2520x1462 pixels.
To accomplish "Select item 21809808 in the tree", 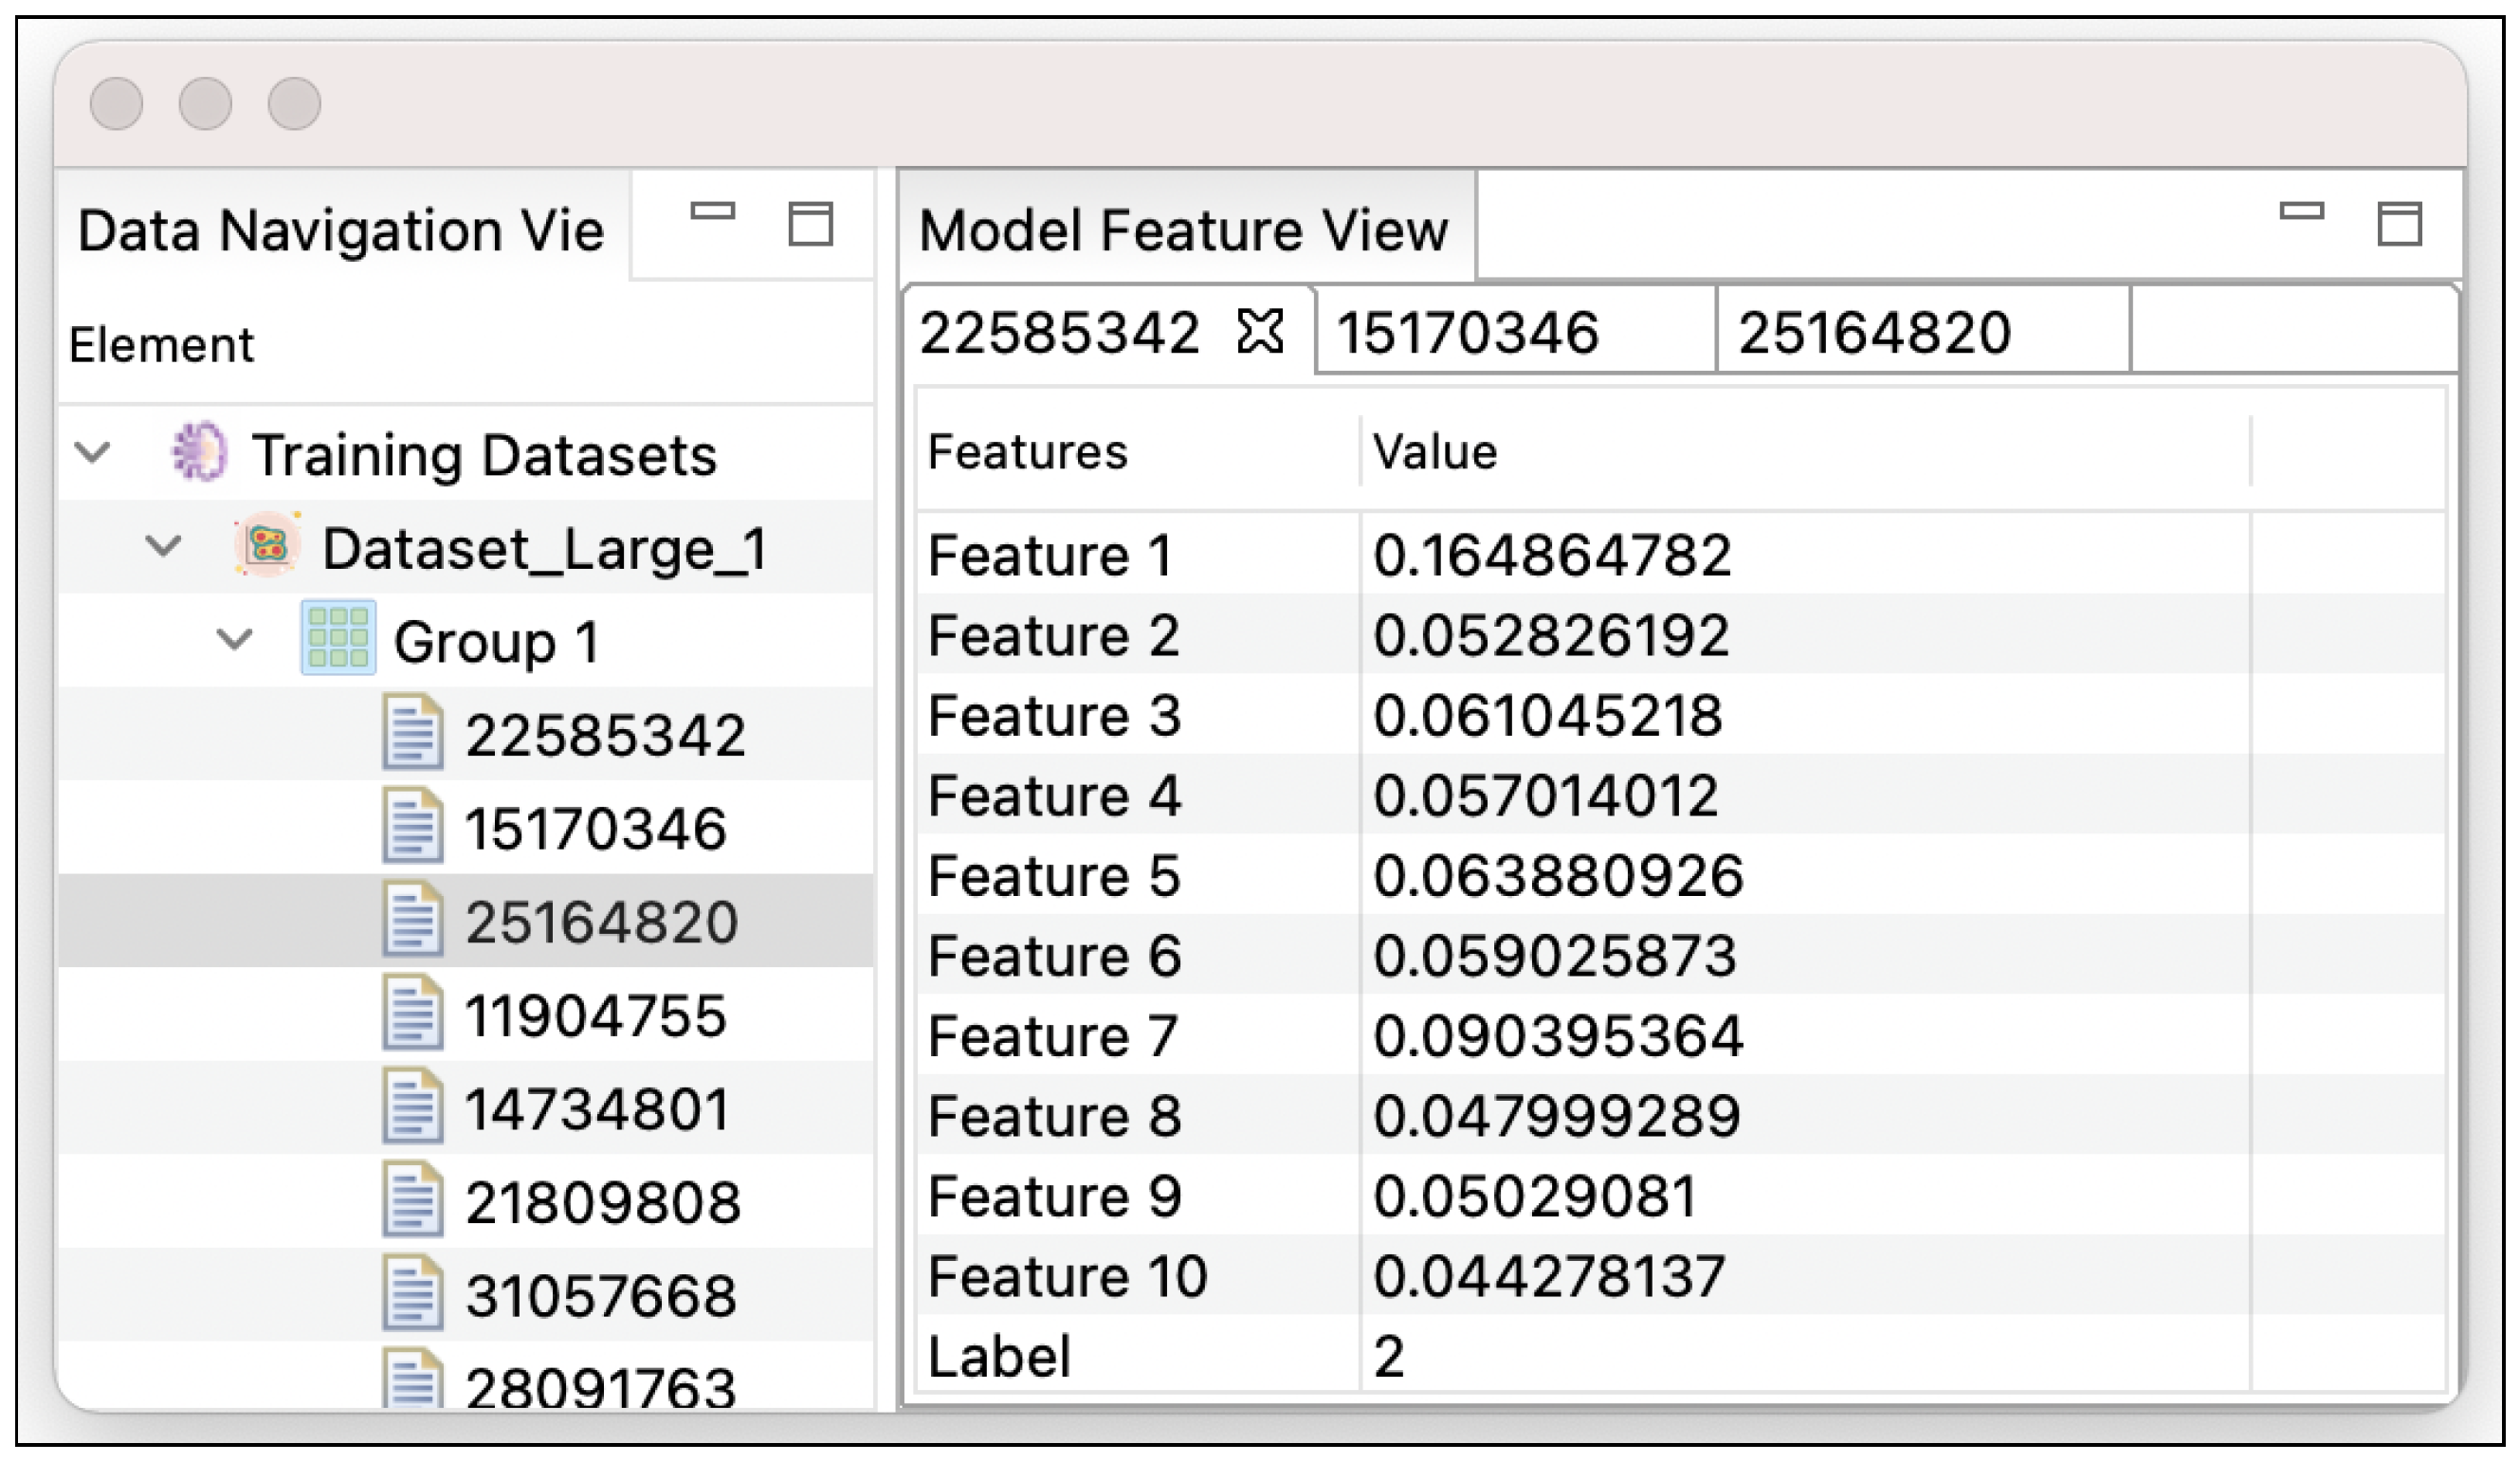I will (x=602, y=1202).
